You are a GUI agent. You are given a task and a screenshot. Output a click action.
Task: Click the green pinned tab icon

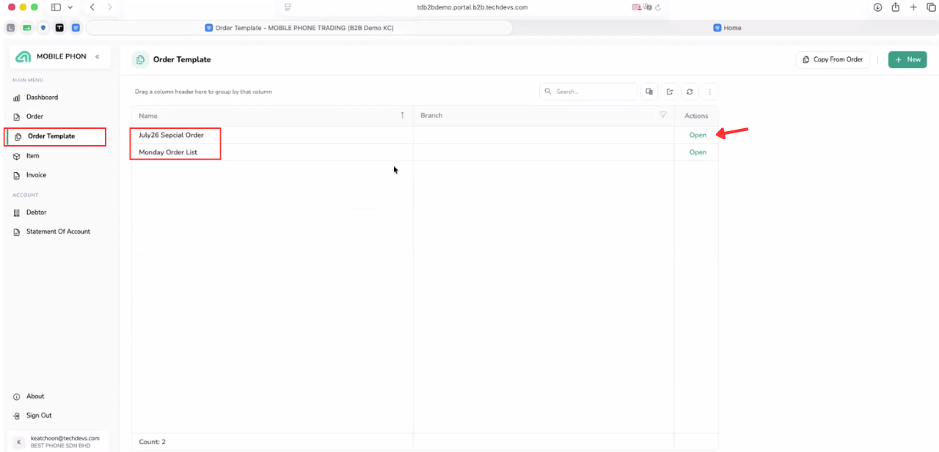point(27,28)
